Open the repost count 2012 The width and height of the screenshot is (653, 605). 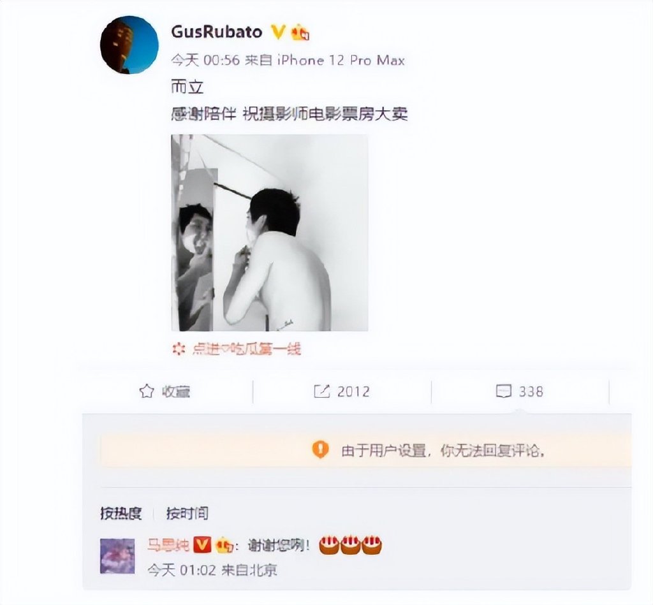point(353,391)
